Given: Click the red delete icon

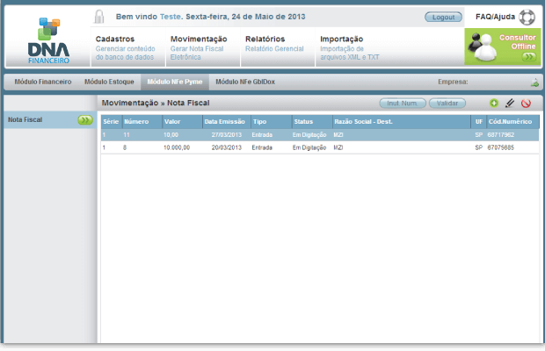Looking at the screenshot, I should coord(526,104).
